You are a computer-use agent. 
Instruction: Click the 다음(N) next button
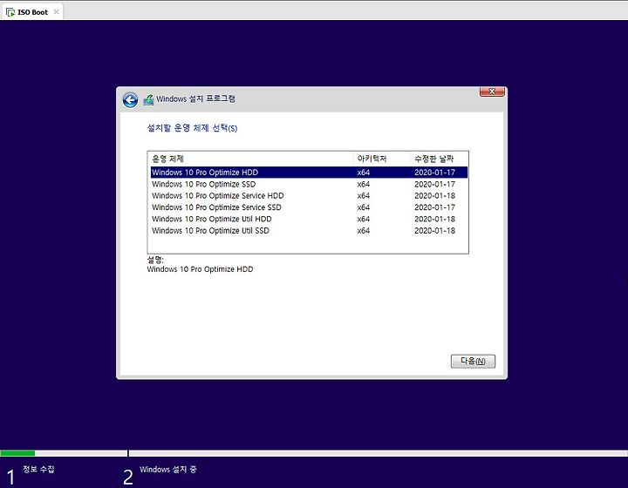[x=473, y=361]
